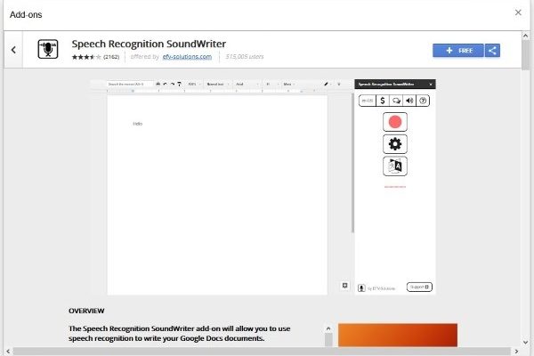Click the speaker volume icon in sidebar

[409, 101]
